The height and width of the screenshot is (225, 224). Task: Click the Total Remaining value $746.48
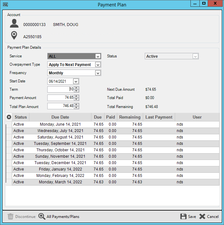[151, 107]
